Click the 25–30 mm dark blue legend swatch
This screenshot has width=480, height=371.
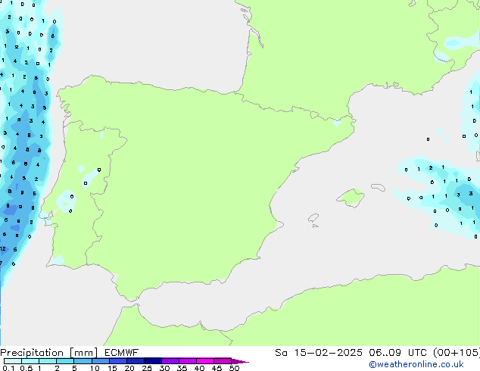pos(152,361)
